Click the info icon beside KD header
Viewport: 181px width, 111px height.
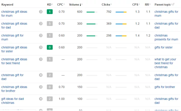[52, 4]
